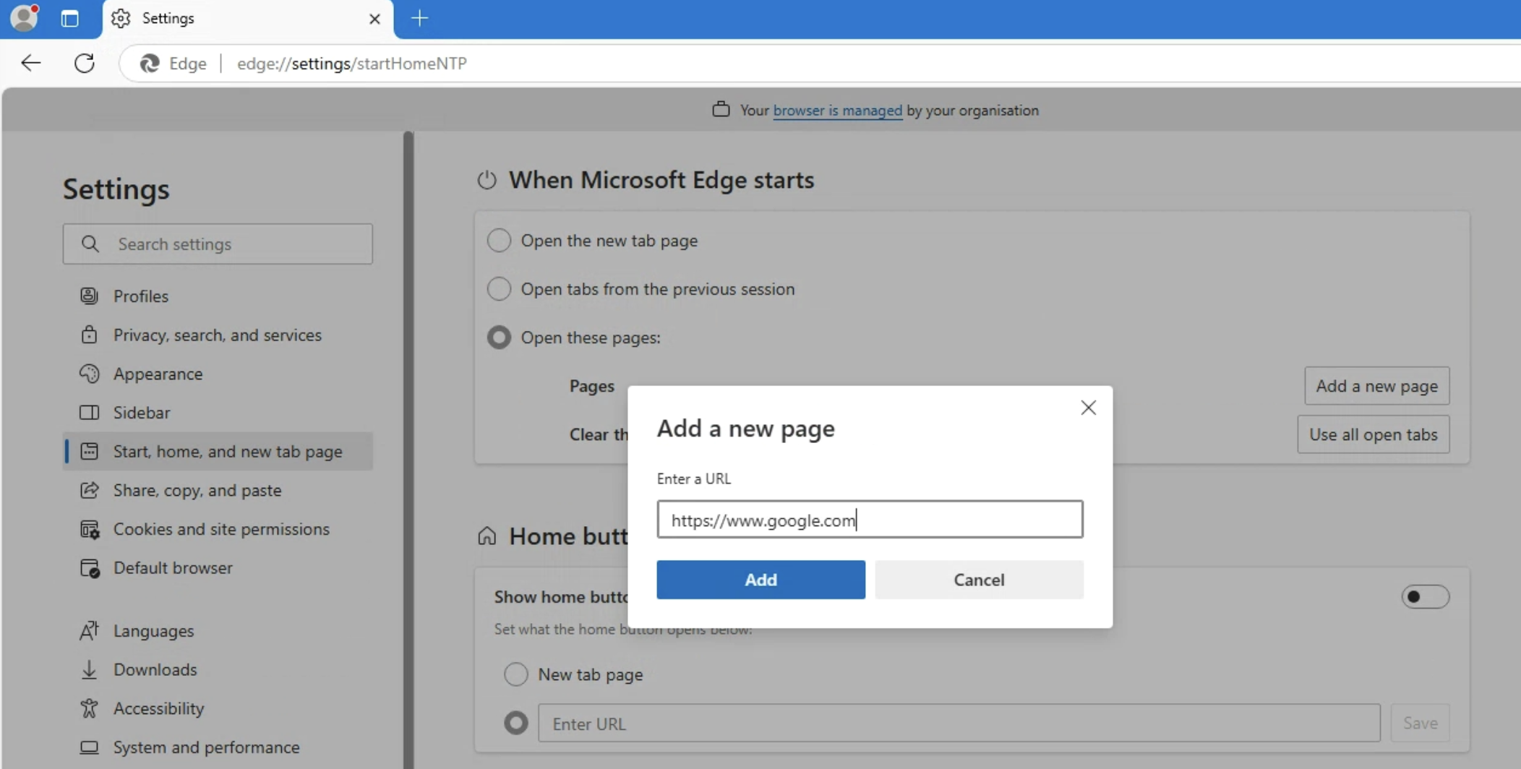Image resolution: width=1521 pixels, height=769 pixels.
Task: Click the Downloads arrow icon
Action: (x=89, y=670)
